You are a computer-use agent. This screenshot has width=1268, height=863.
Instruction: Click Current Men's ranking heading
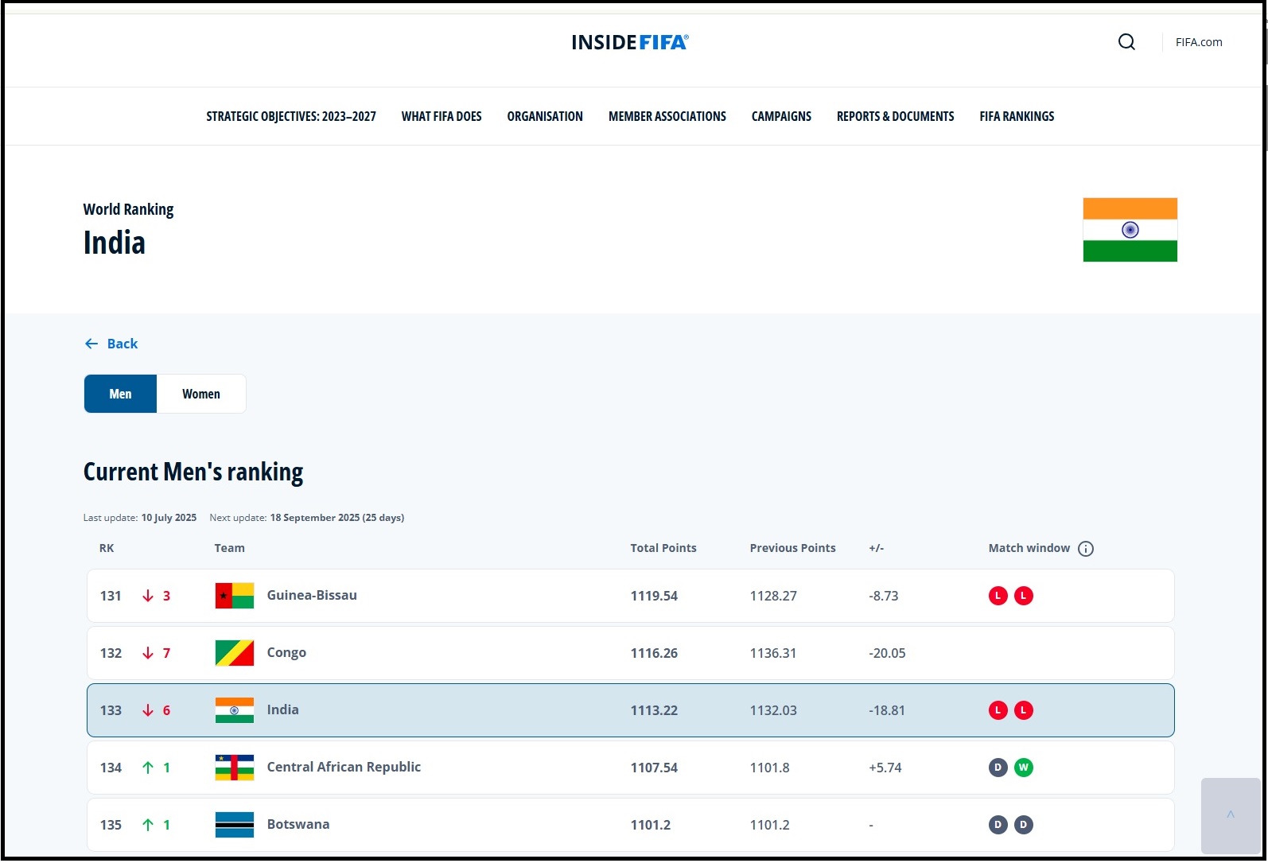point(193,472)
